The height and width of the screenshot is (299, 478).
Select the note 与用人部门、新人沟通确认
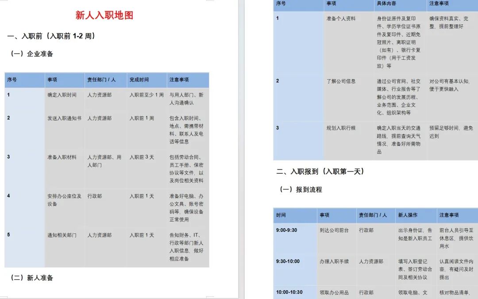pyautogui.click(x=186, y=99)
